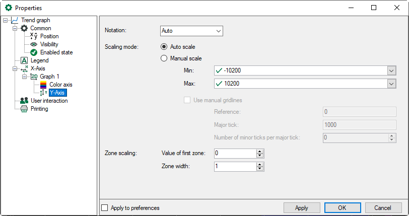Open the Notation dropdown
Image resolution: width=409 pixels, height=216 pixels.
191,31
